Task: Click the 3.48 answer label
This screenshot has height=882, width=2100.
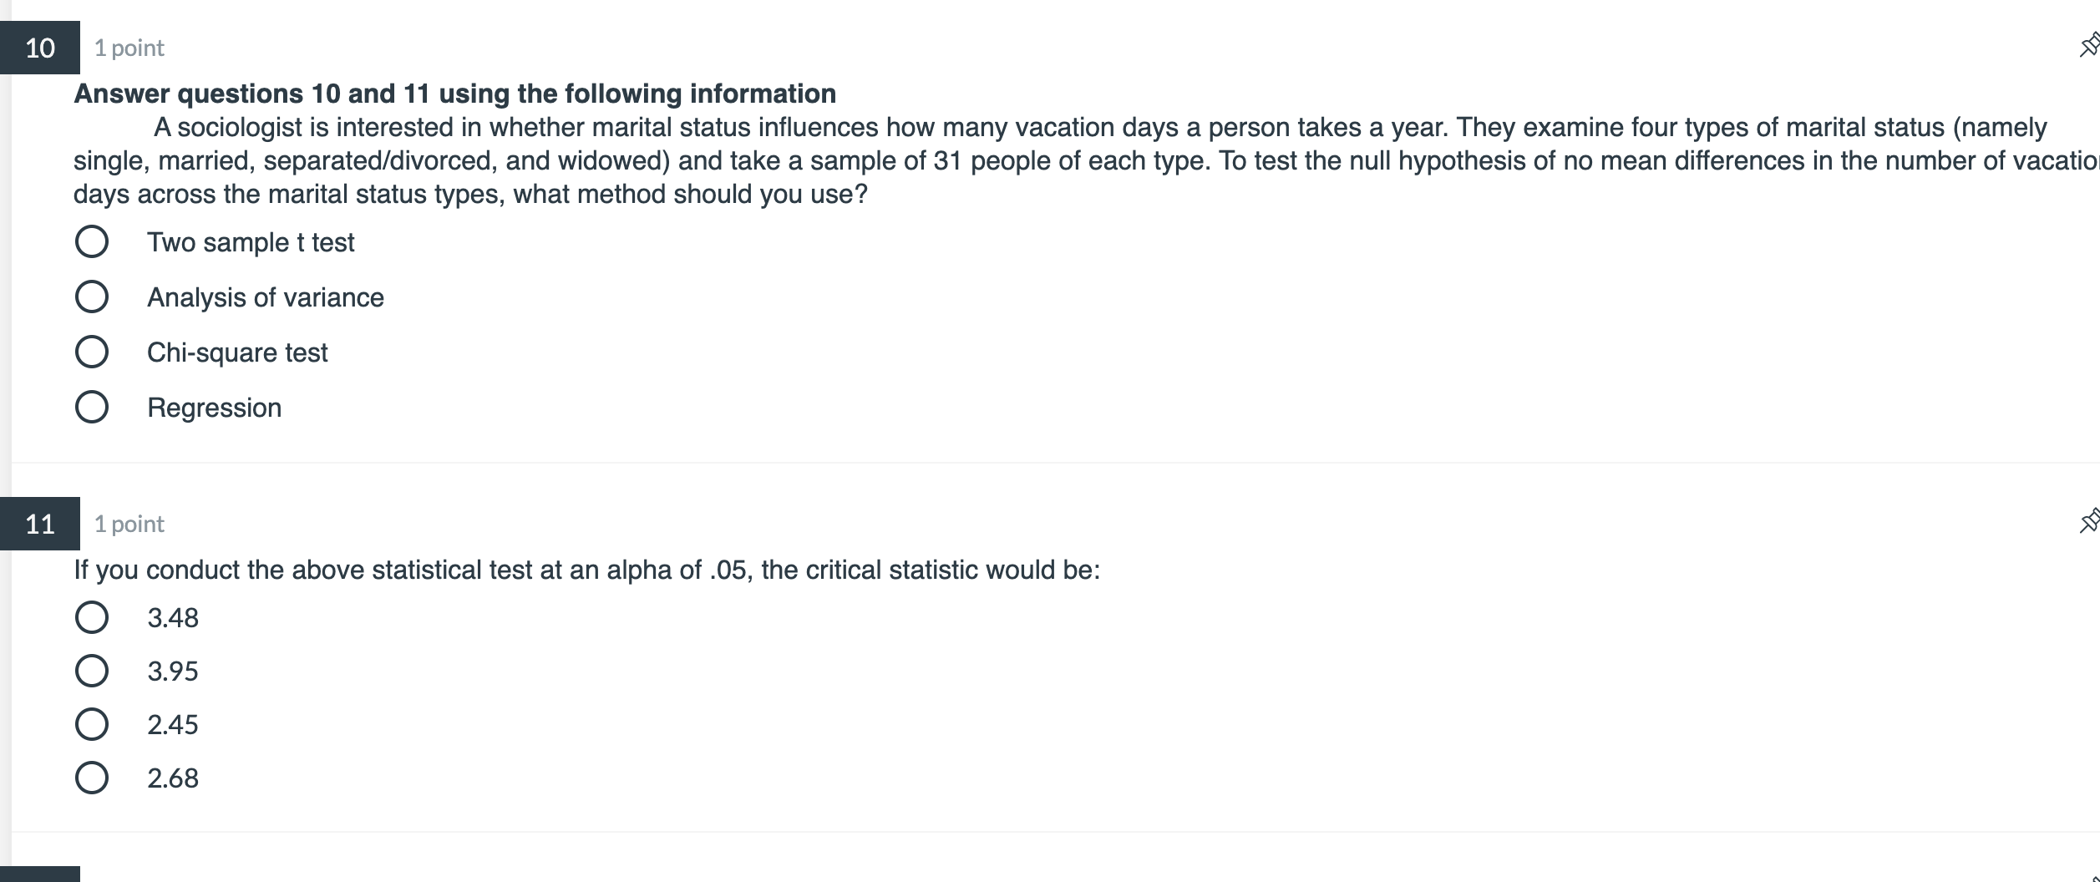Action: click(173, 618)
